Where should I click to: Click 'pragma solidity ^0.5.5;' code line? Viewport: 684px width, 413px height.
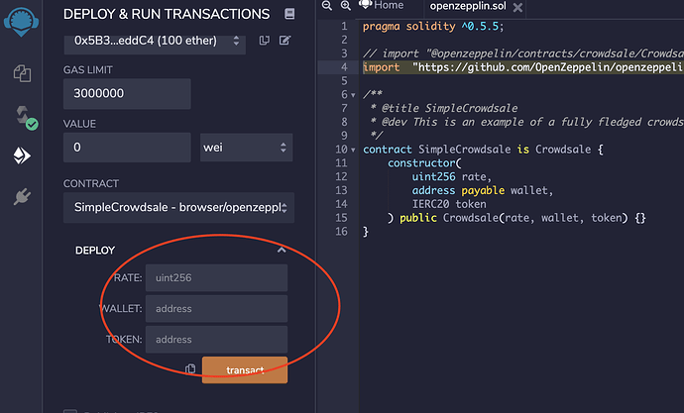pos(433,26)
